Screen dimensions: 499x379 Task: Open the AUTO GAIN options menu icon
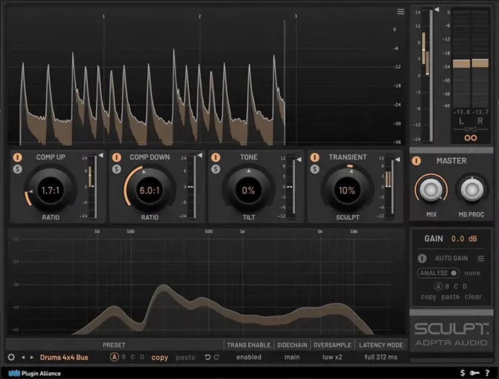click(481, 258)
